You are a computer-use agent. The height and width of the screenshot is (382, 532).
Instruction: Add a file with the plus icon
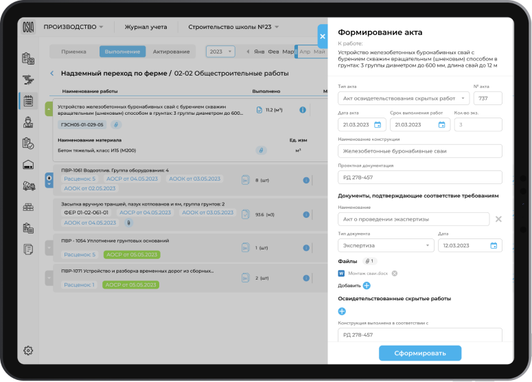pyautogui.click(x=367, y=285)
